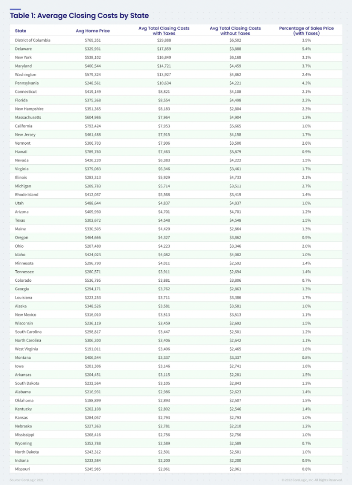Click the Avg Home Price column header

93,31
